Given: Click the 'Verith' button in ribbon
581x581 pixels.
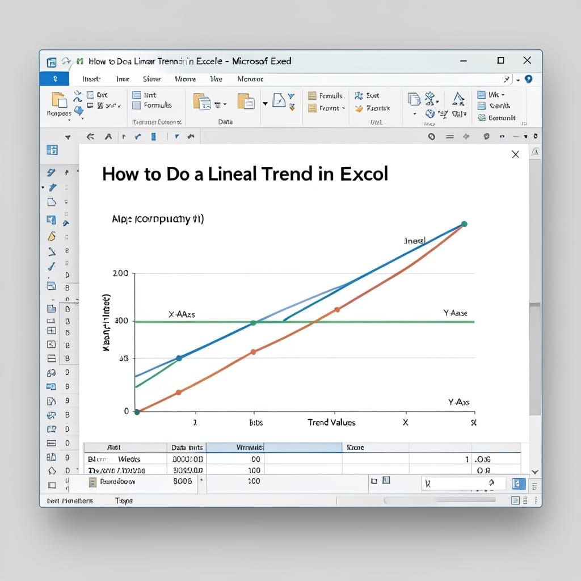Looking at the screenshot, I should (x=494, y=106).
